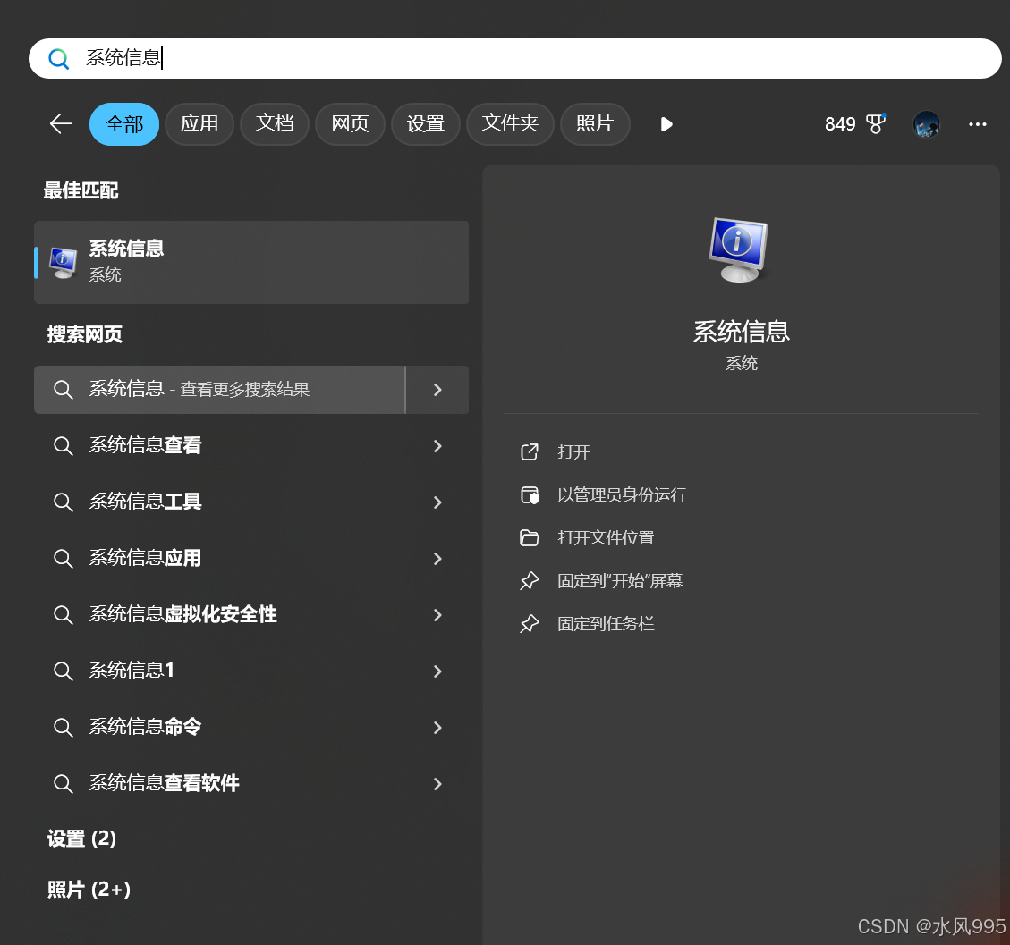Screen dimensions: 1010x945
Task: Click the search text field containing 系统信息
Action: (x=514, y=59)
